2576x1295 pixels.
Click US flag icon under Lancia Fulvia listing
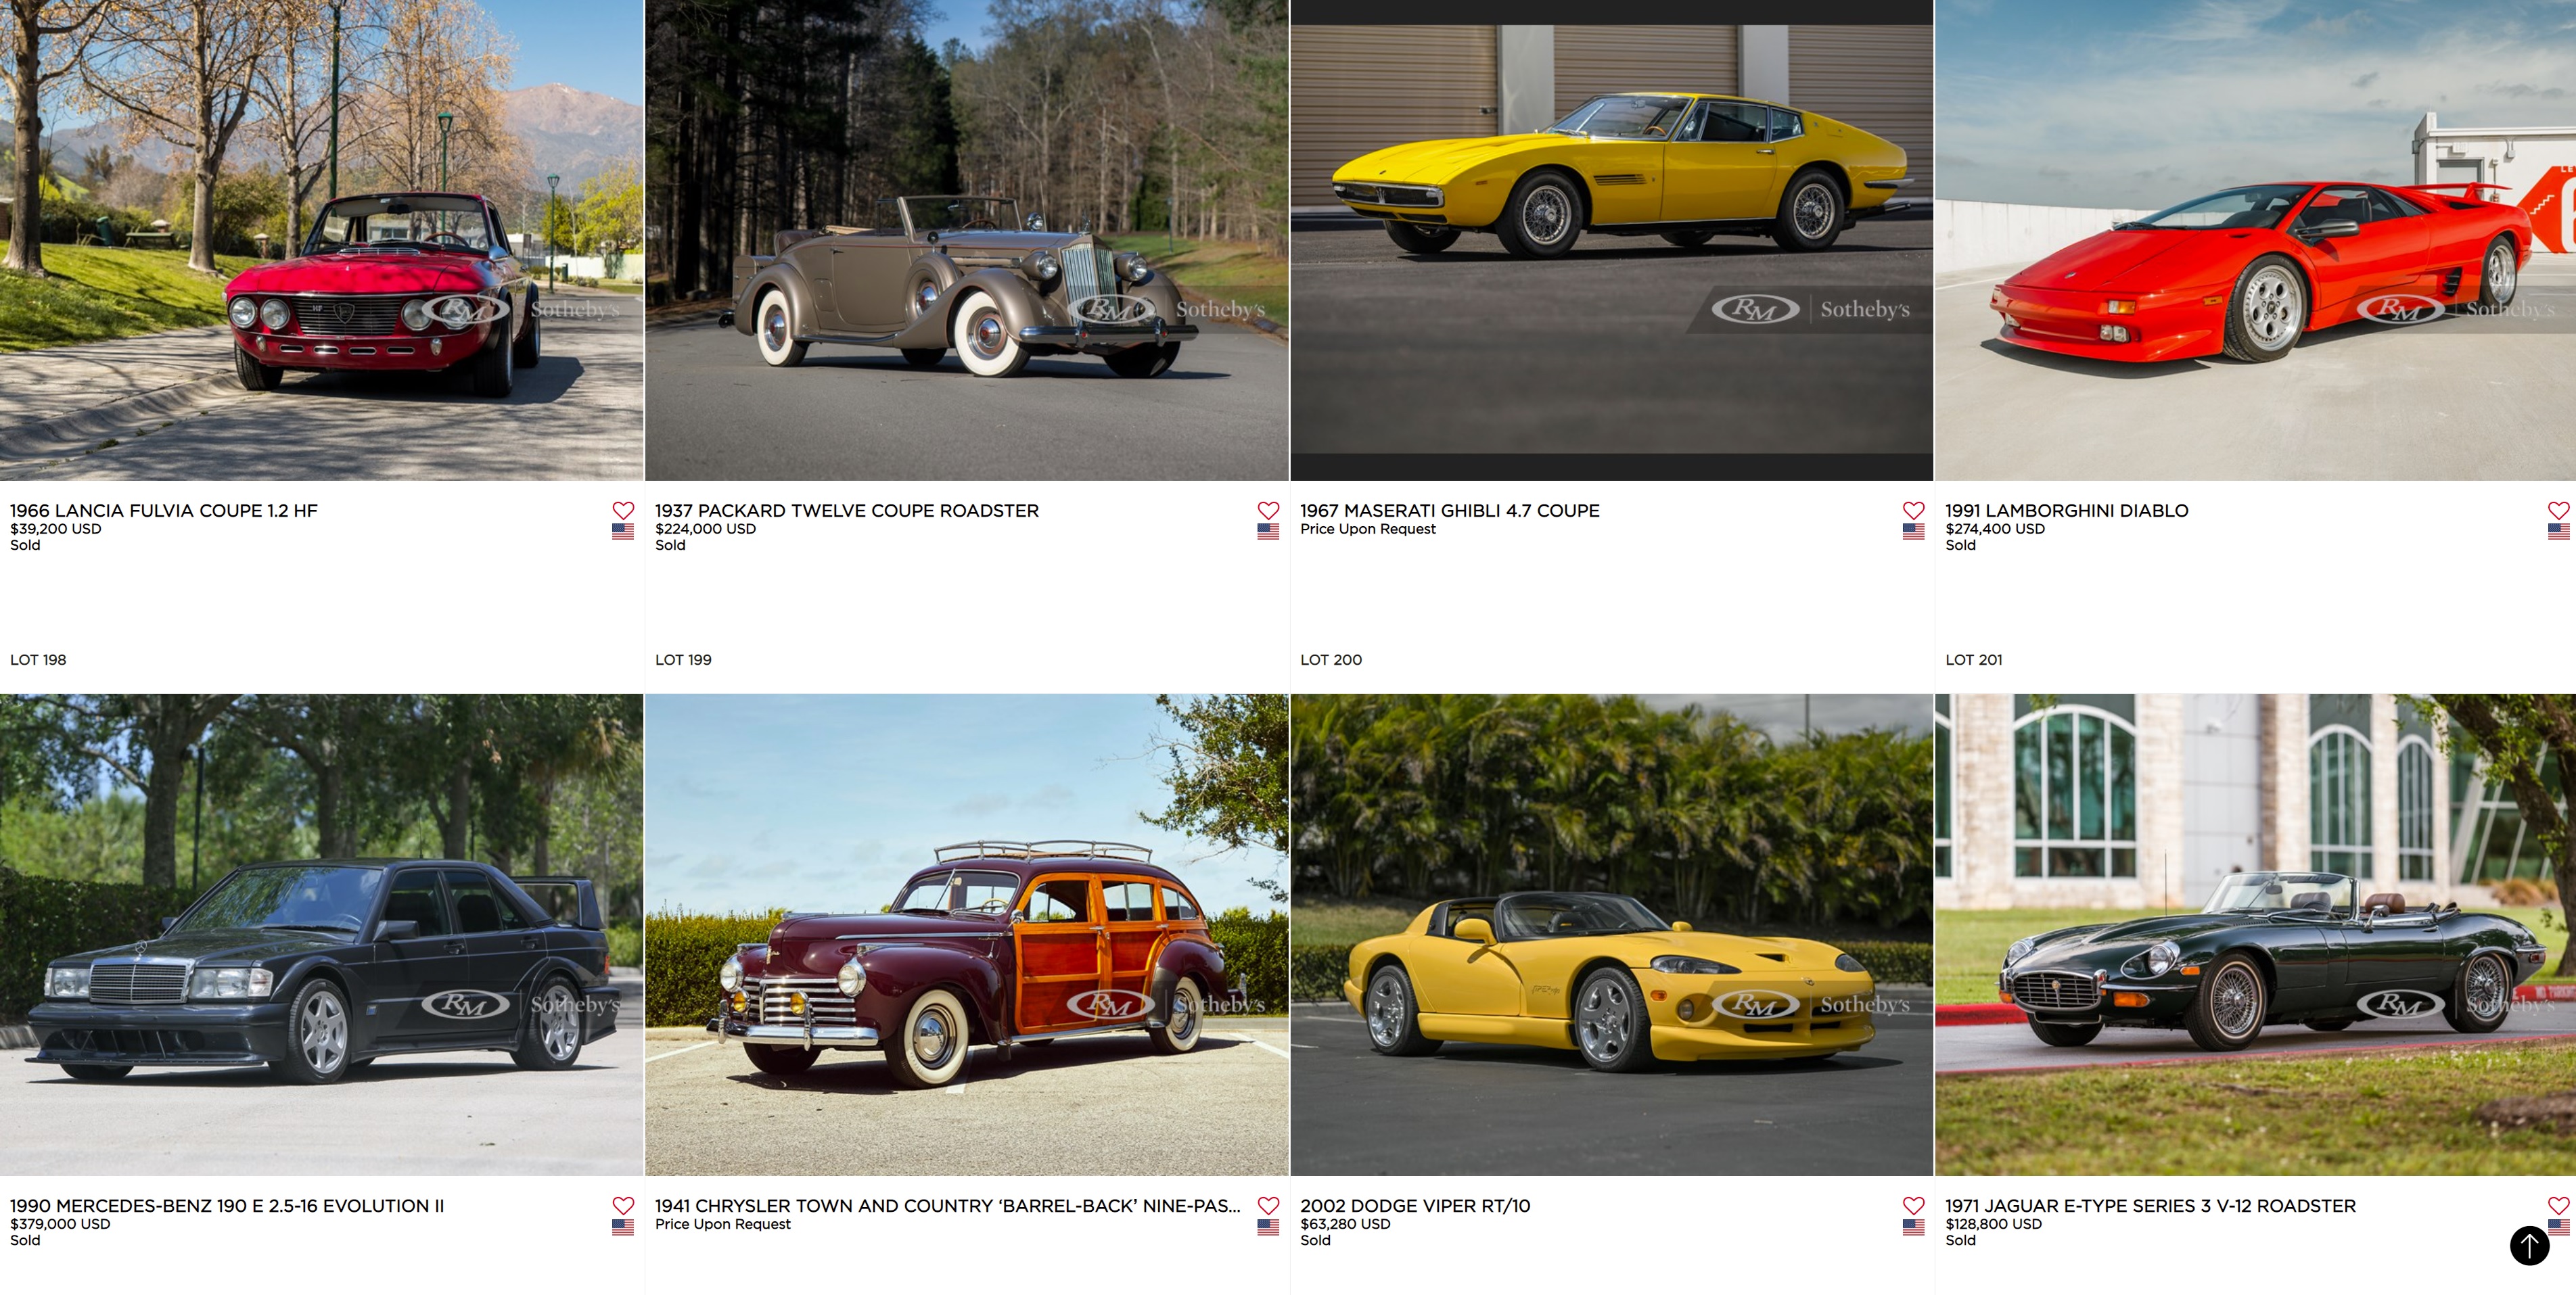click(x=623, y=531)
